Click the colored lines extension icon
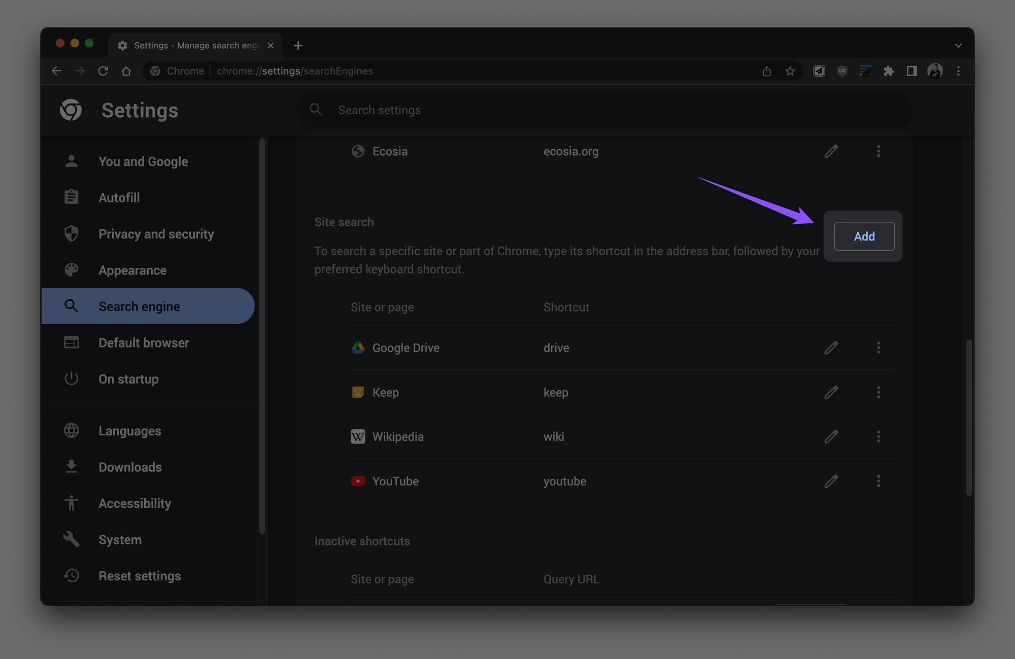1015x659 pixels. pyautogui.click(x=865, y=71)
